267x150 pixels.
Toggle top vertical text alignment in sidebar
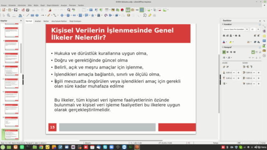click(x=253, y=52)
